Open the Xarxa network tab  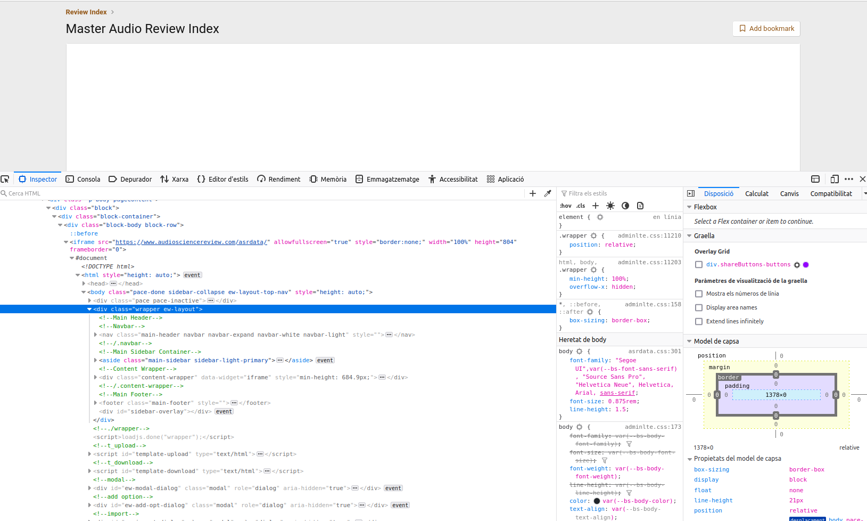click(175, 179)
